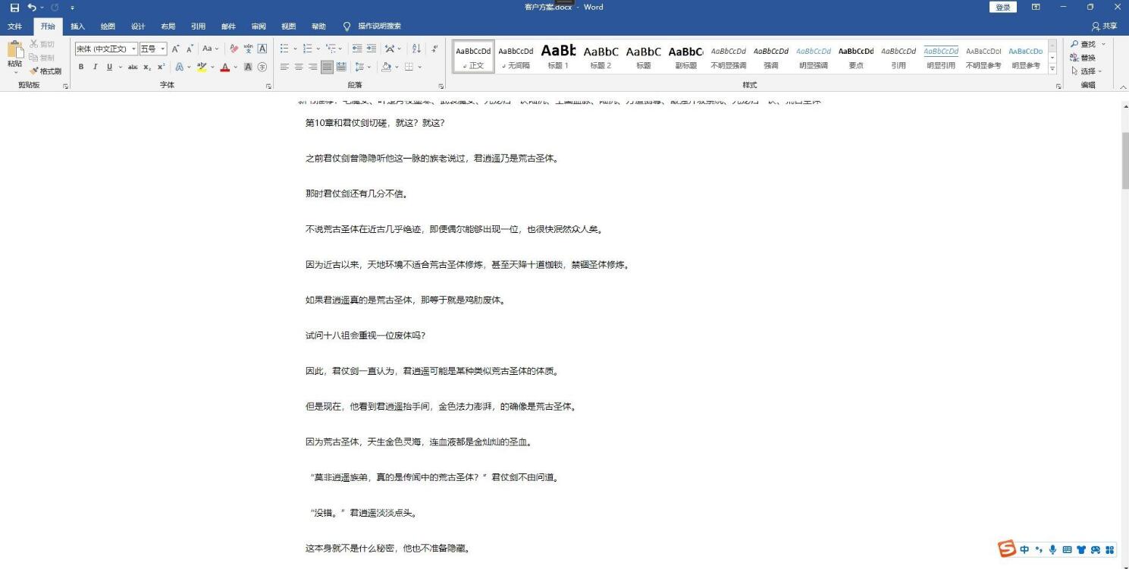Viewport: 1129px width, 569px height.
Task: Increase paragraph indent
Action: [372, 49]
